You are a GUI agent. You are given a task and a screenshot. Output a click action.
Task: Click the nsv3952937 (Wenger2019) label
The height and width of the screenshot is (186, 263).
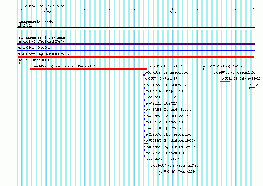[x=164, y=91]
